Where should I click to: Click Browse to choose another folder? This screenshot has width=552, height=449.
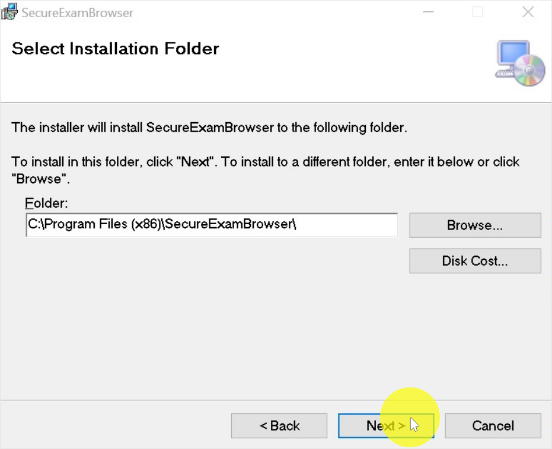(475, 225)
